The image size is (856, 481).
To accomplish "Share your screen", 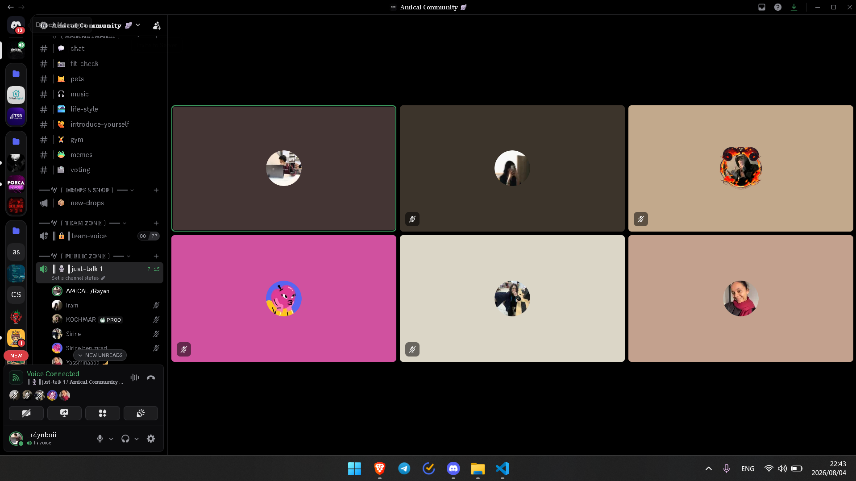I will click(x=64, y=413).
